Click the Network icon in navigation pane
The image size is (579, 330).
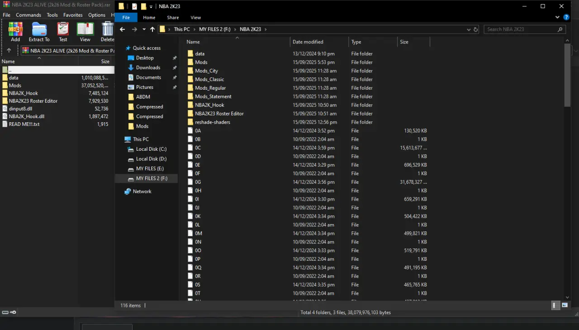click(128, 191)
